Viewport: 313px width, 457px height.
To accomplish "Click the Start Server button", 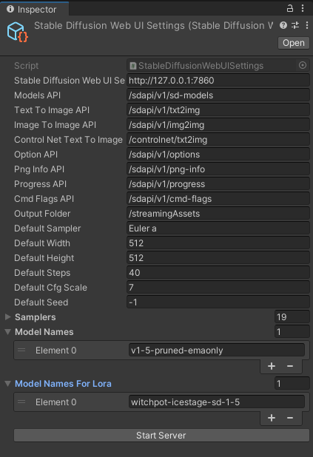I will pyautogui.click(x=161, y=435).
